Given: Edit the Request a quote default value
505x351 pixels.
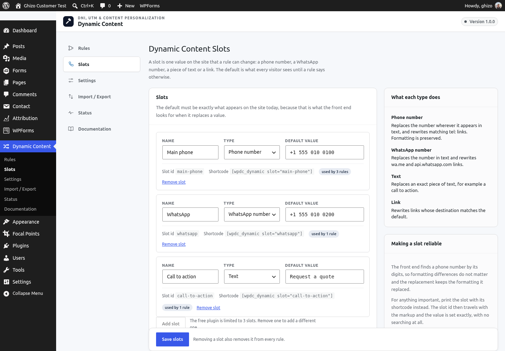Looking at the screenshot, I should click(x=325, y=277).
